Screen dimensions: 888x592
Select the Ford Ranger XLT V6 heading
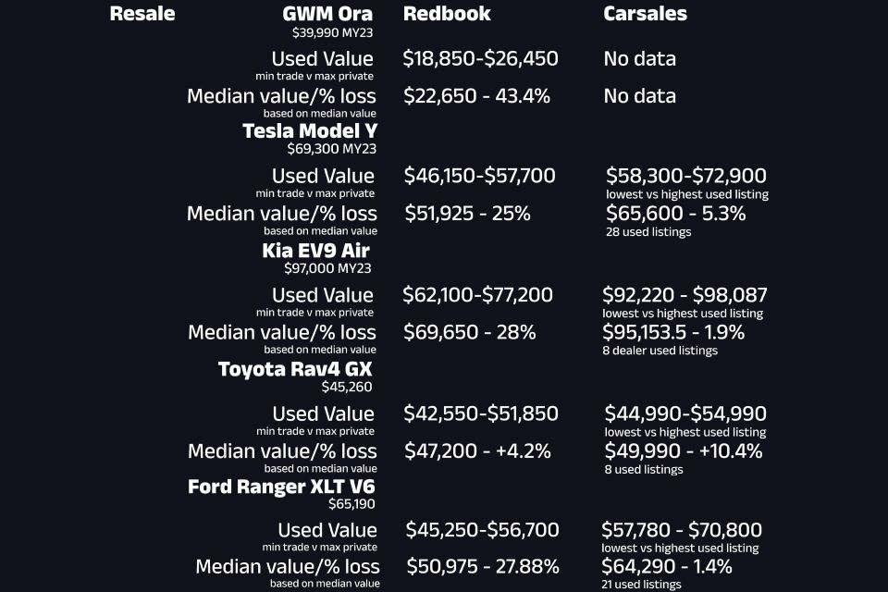point(281,487)
